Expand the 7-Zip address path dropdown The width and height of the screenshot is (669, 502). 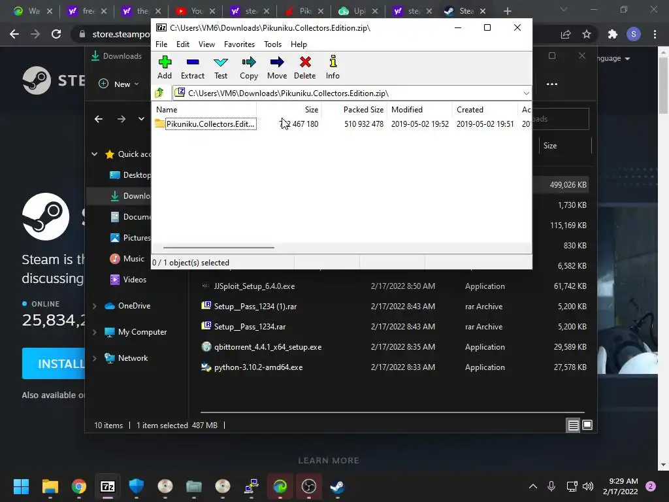click(x=526, y=93)
